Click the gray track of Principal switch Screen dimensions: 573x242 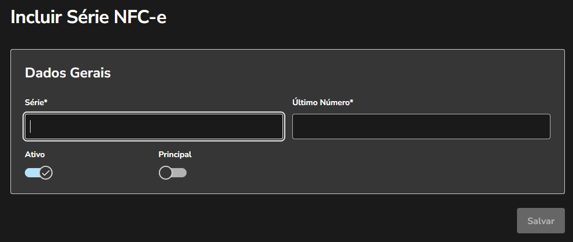point(180,173)
